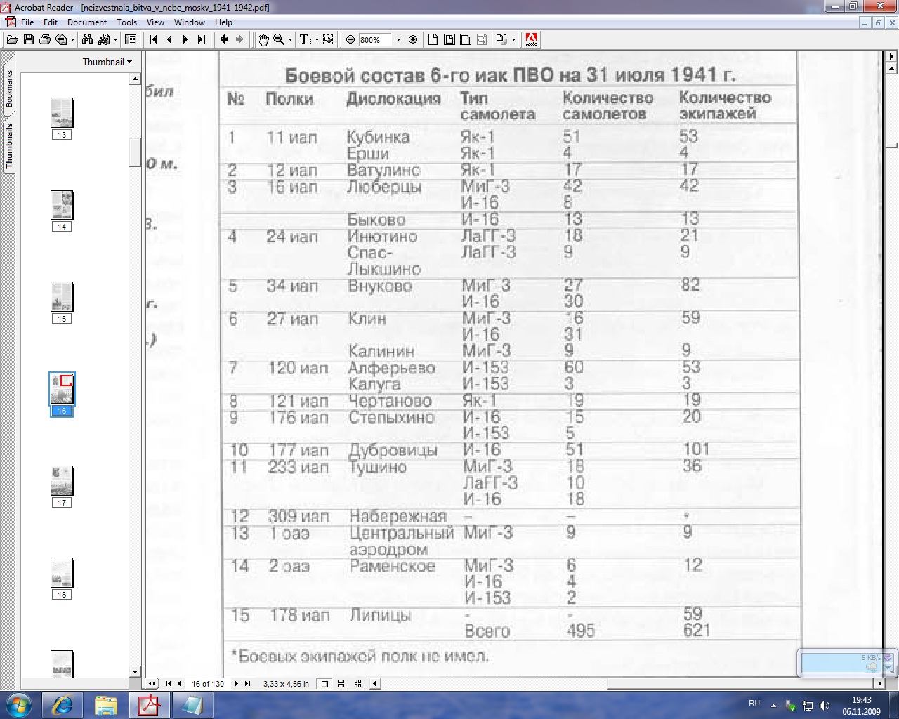Click the RU language indicator
The image size is (899, 719).
point(754,704)
